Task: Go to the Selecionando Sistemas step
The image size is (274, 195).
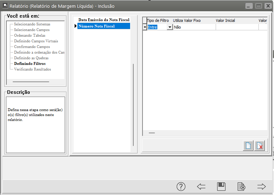Action: [32, 24]
